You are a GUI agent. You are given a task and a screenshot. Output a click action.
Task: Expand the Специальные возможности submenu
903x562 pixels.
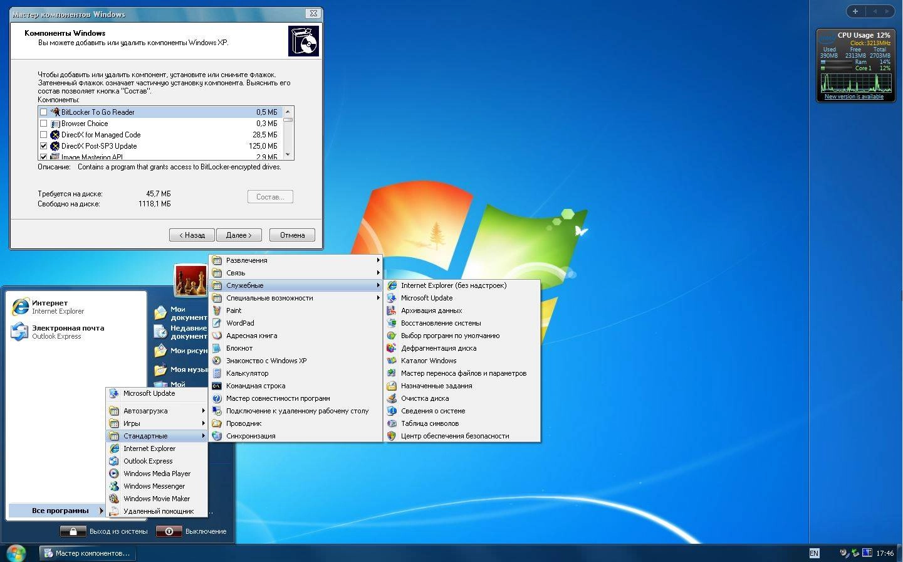[296, 298]
